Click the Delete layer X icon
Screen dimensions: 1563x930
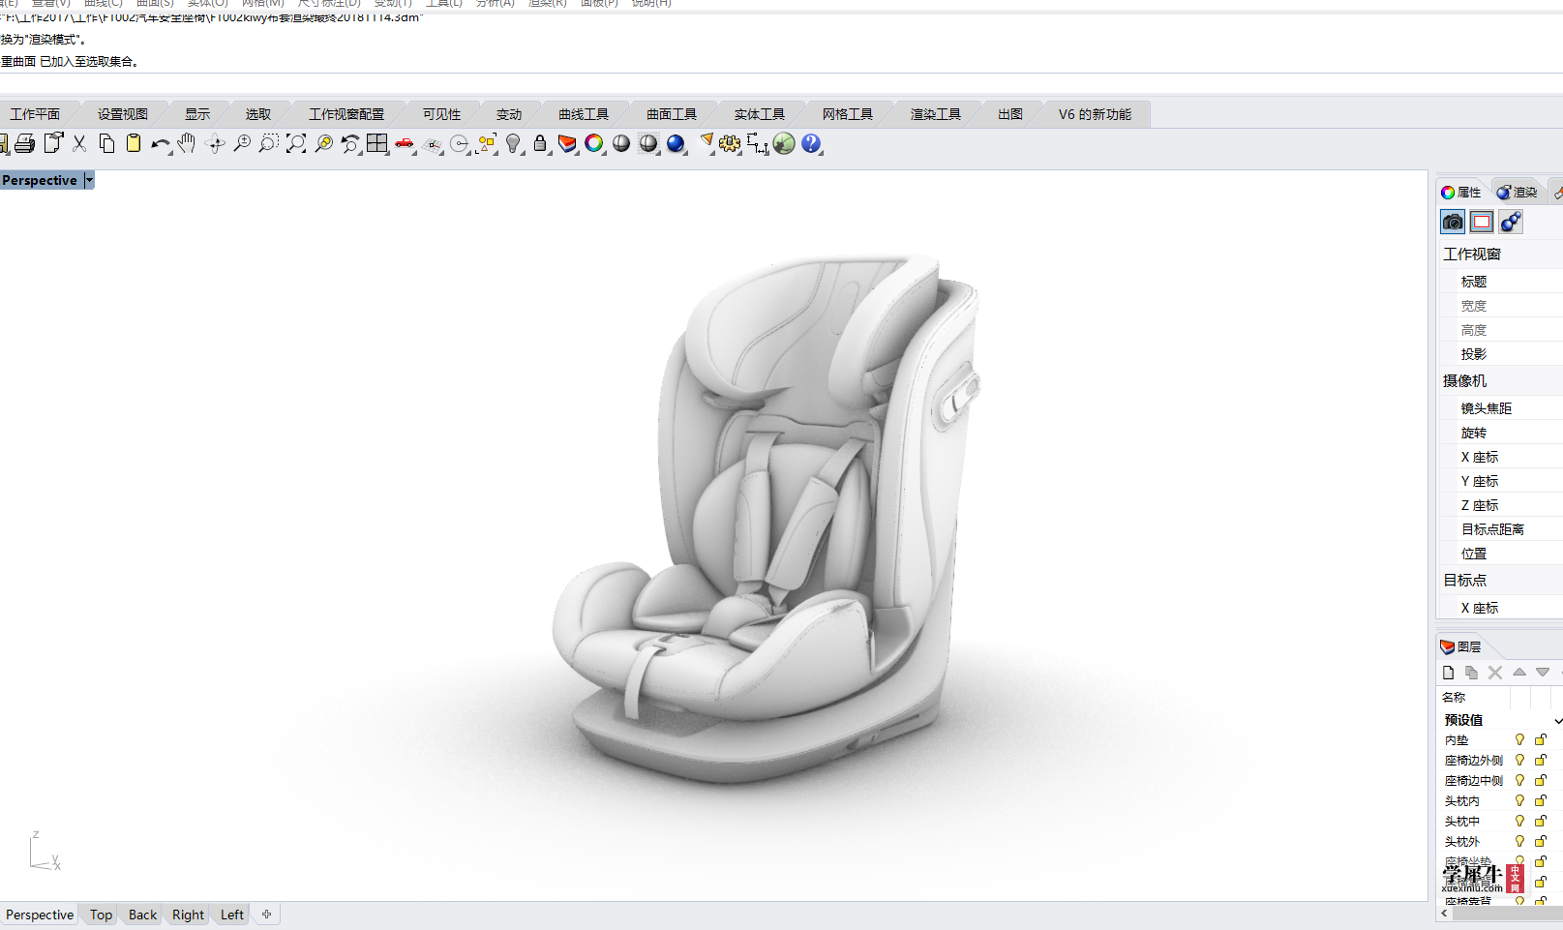(1495, 673)
